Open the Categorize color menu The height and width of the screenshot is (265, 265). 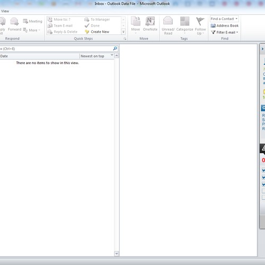coord(184,25)
